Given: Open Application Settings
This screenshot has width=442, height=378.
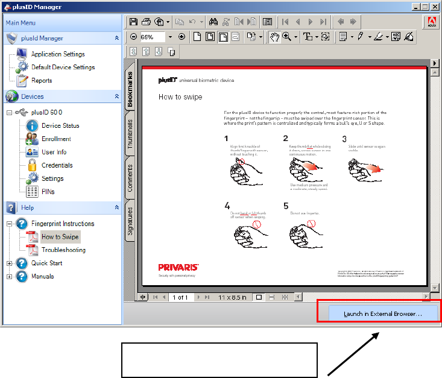Looking at the screenshot, I should [58, 54].
